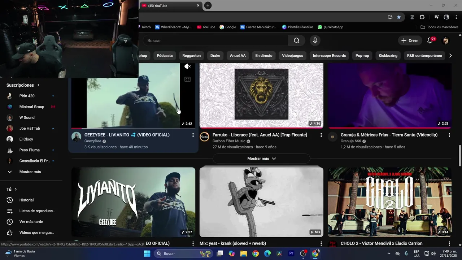
Task: Open OBS Studio from taskbar
Action: click(x=303, y=253)
